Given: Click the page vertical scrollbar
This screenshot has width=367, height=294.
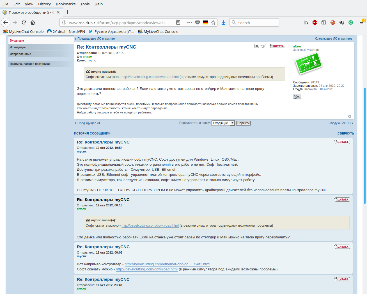Looking at the screenshot, I should click(365, 145).
